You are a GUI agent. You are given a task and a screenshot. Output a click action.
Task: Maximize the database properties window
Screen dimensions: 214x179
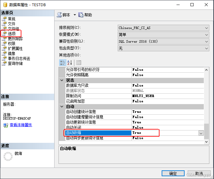[x=192, y=5]
